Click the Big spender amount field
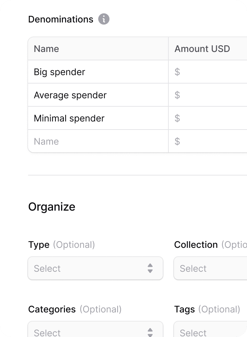Image resolution: width=247 pixels, height=337 pixels. pyautogui.click(x=208, y=72)
